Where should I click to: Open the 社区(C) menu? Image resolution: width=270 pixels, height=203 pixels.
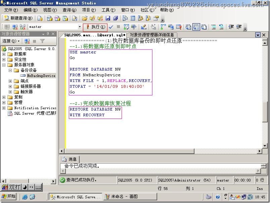click(147, 10)
